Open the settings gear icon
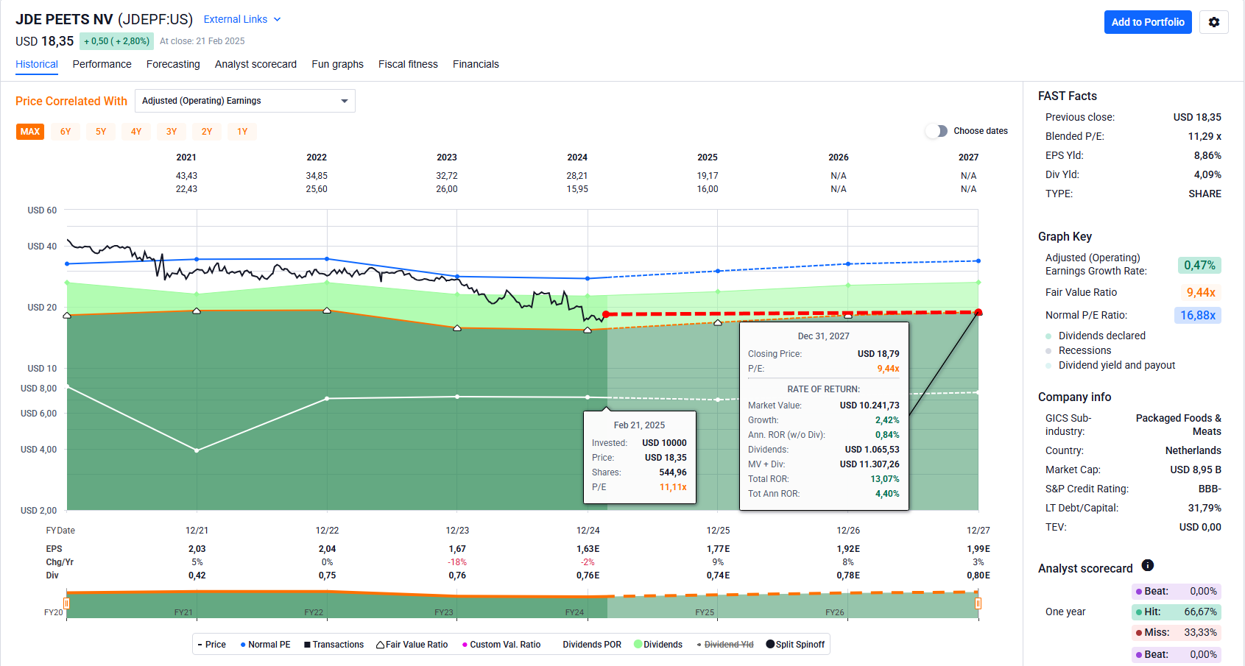The width and height of the screenshot is (1245, 666). click(1213, 22)
